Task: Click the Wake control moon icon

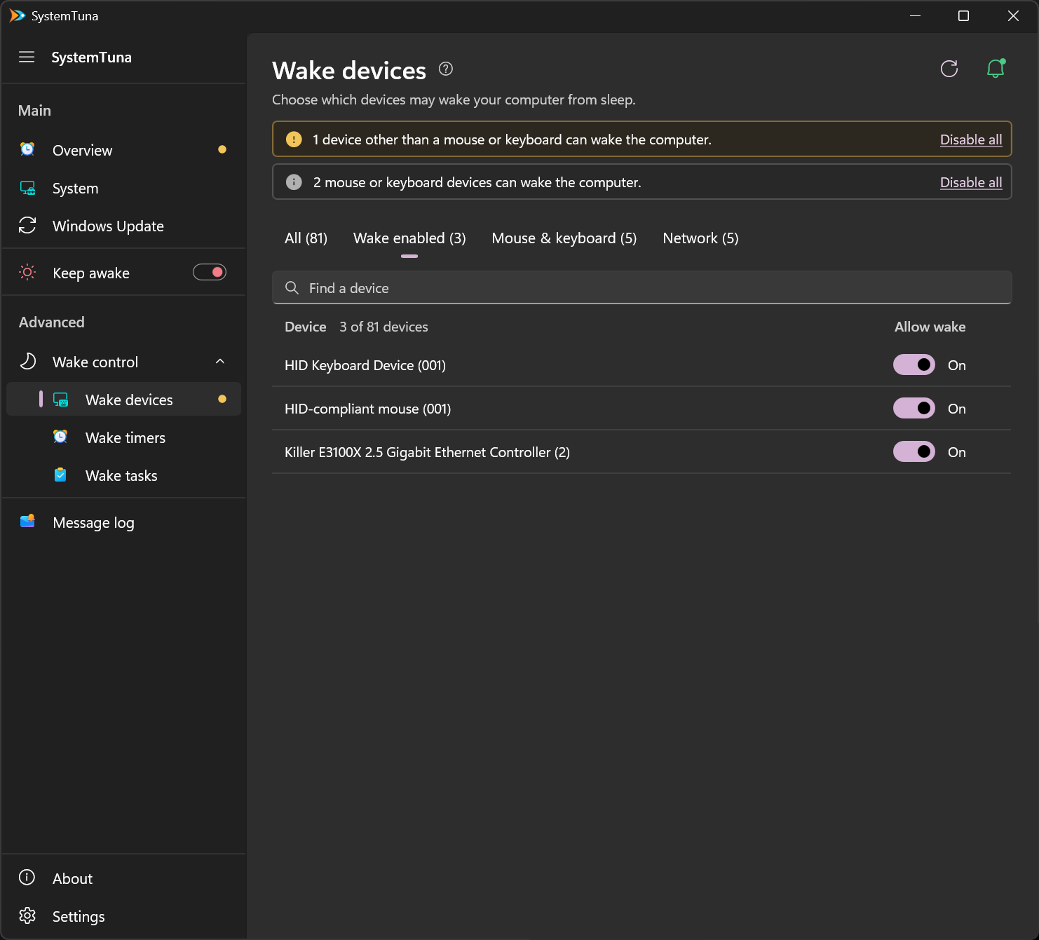Action: pos(27,361)
